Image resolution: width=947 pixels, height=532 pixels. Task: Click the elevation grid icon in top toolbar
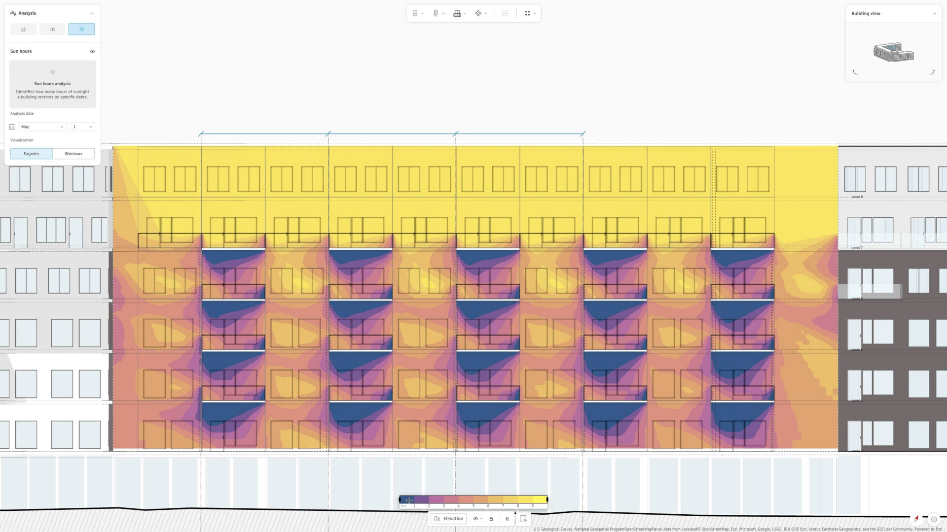coord(457,13)
